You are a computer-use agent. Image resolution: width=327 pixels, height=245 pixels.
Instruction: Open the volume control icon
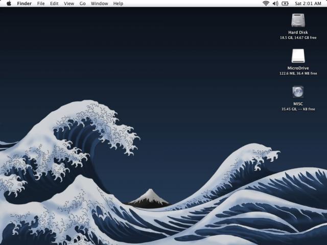pos(275,4)
